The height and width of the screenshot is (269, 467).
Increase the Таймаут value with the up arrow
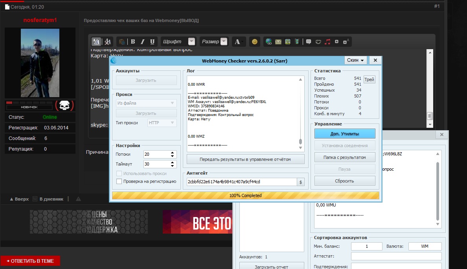(173, 162)
